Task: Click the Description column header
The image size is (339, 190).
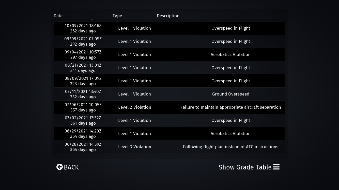Action: pos(168,16)
